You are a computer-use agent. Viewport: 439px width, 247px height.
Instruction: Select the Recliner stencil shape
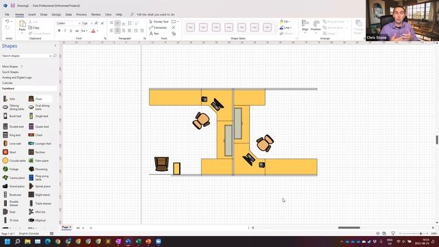(37, 152)
